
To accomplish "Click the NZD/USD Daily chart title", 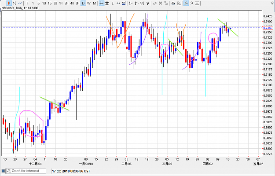I will [20, 8].
